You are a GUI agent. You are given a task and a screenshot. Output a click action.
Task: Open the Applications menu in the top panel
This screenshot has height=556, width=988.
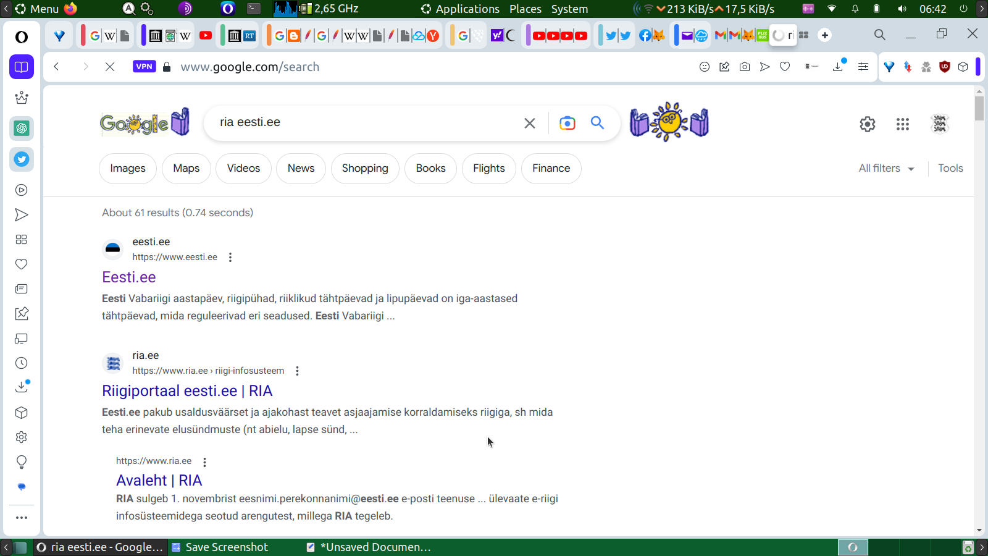pyautogui.click(x=461, y=9)
